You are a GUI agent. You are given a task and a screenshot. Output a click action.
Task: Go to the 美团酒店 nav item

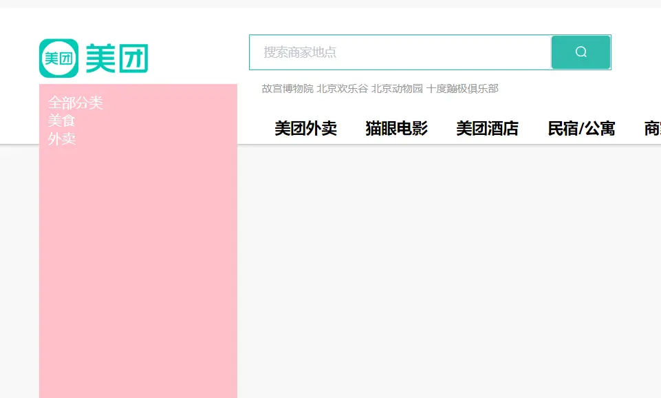coord(487,128)
